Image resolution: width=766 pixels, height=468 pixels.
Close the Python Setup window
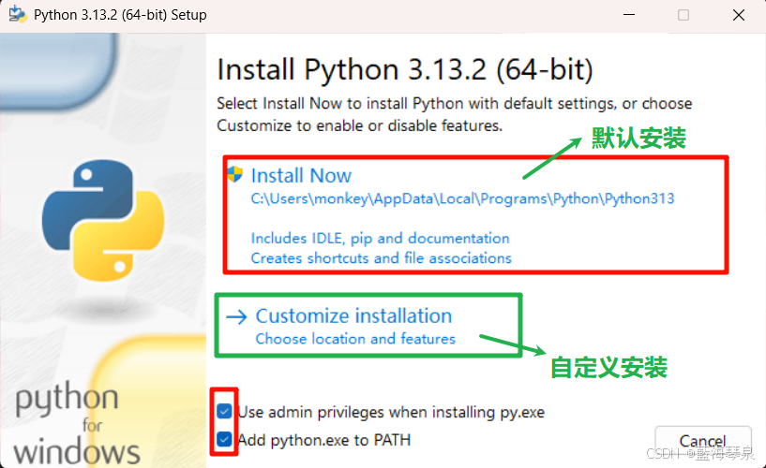tap(739, 15)
